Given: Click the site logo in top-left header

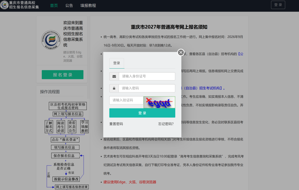Looking at the screenshot, I should pos(4,5).
